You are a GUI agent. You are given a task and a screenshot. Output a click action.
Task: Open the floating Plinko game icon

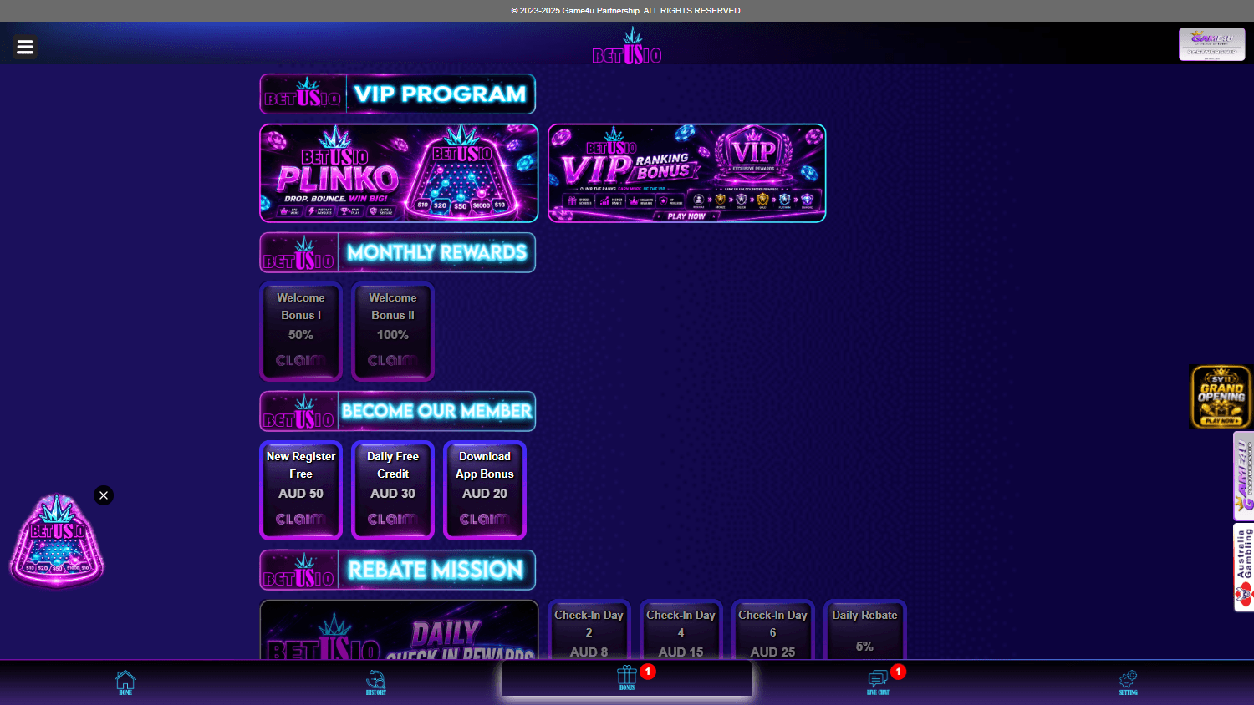(57, 541)
